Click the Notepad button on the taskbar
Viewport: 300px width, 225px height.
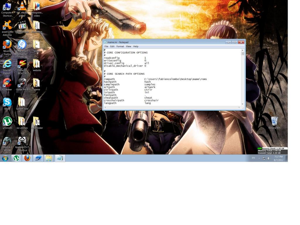60,158
